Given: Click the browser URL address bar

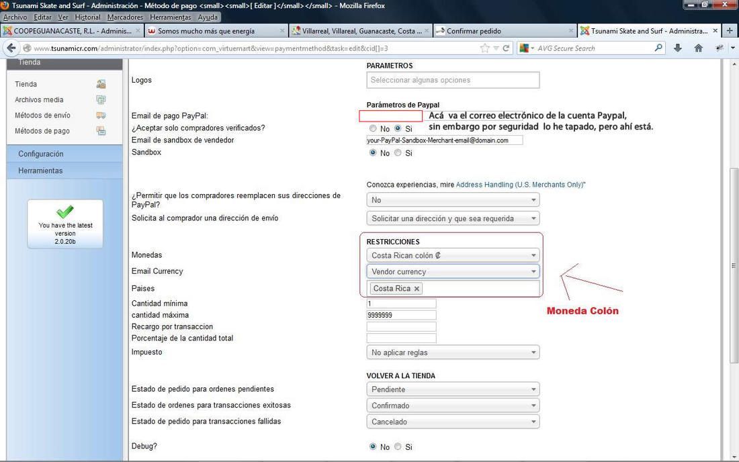Looking at the screenshot, I should [x=255, y=48].
